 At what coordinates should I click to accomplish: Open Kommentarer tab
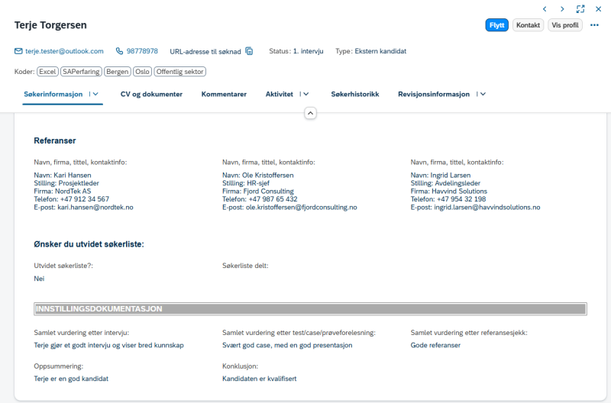click(224, 94)
